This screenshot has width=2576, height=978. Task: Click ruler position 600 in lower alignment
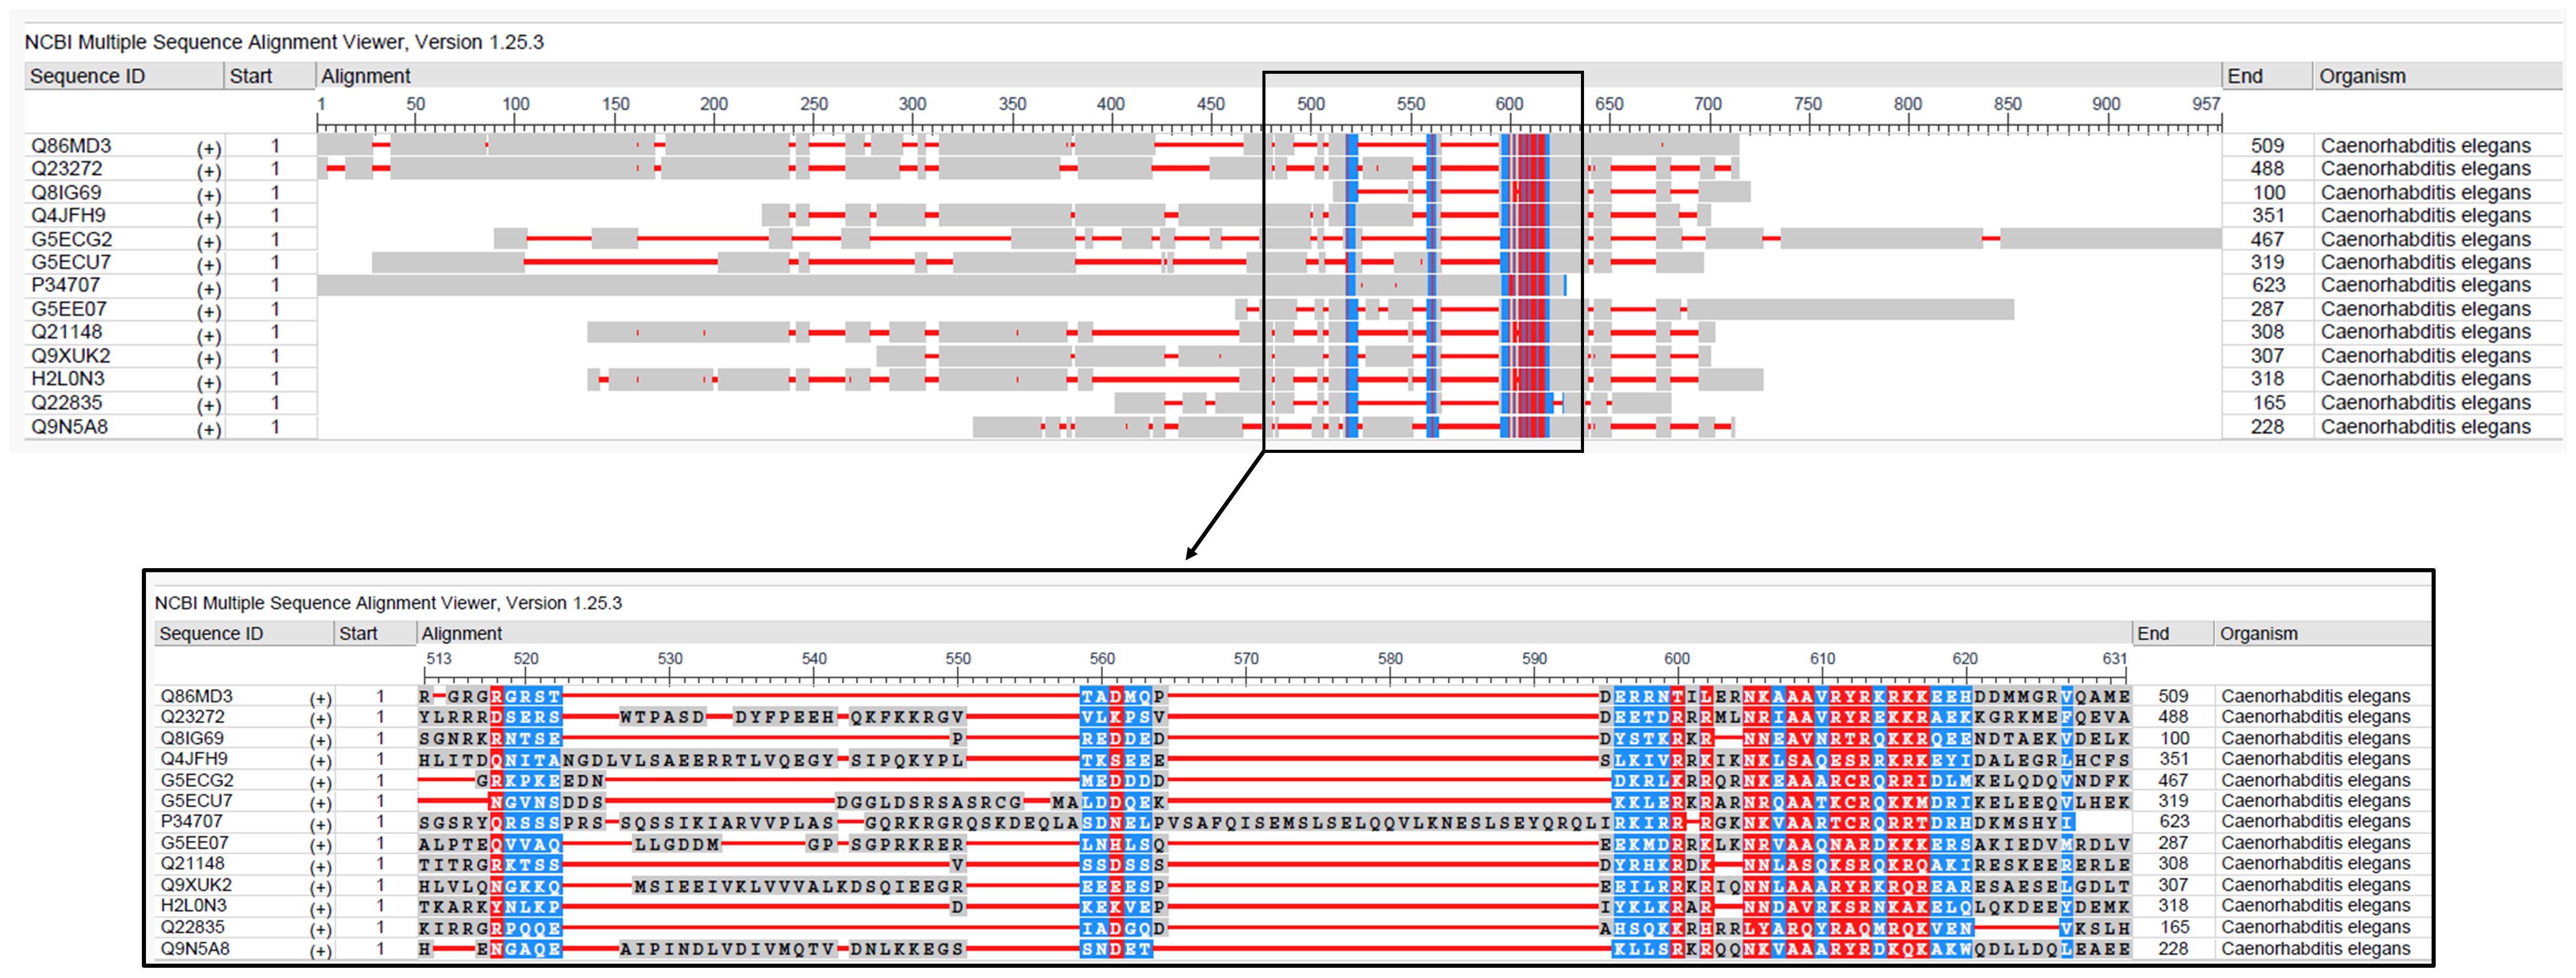pos(1677,659)
